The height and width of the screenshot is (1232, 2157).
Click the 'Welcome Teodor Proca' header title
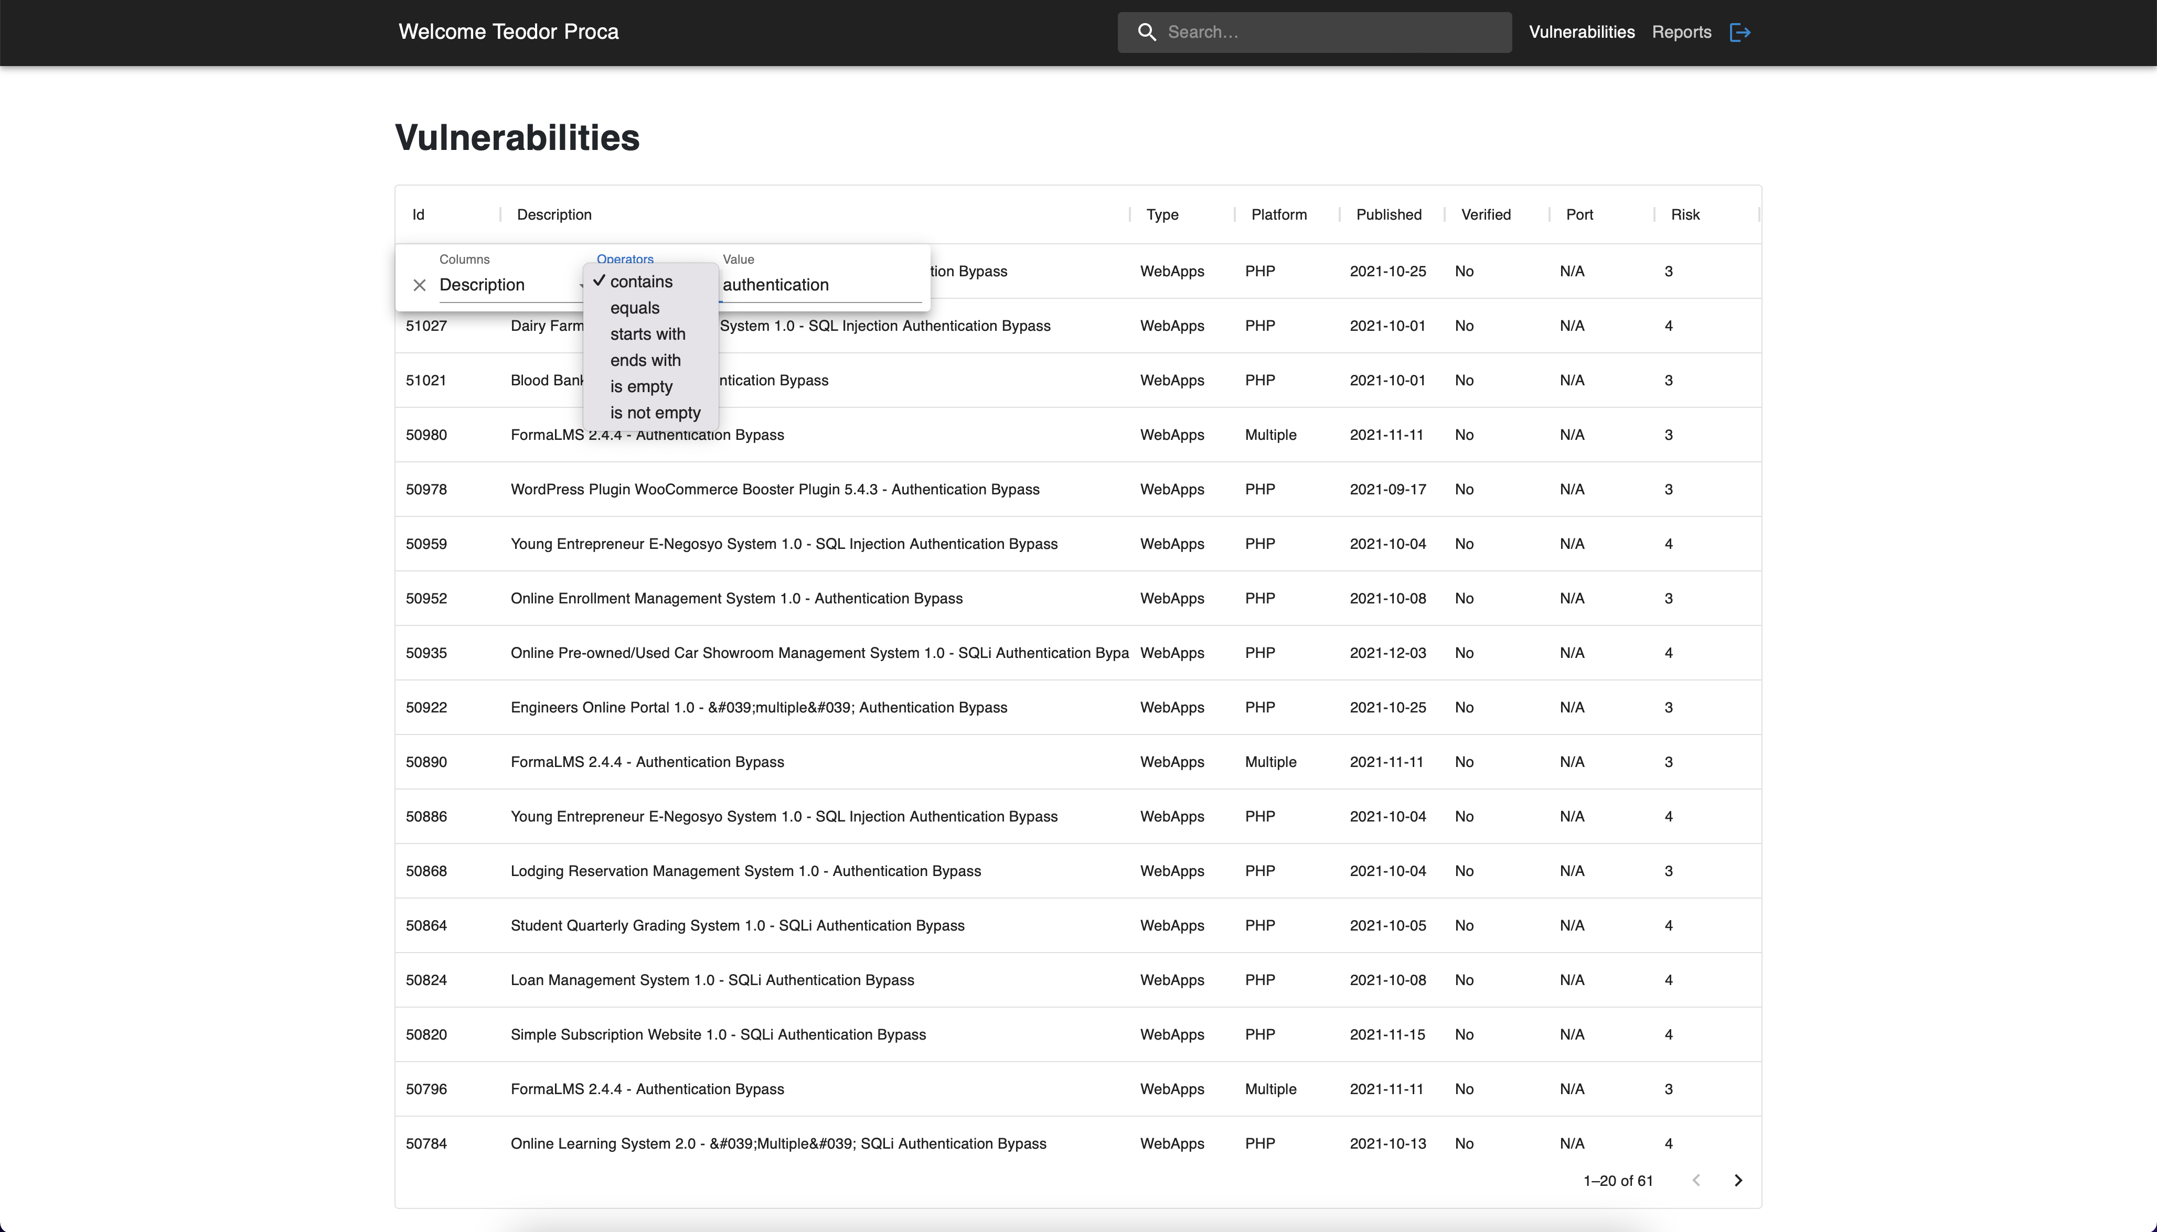[508, 32]
